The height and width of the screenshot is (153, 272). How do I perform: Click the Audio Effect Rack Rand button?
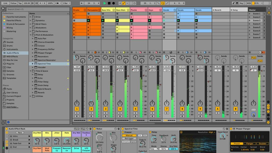[x=77, y=129]
